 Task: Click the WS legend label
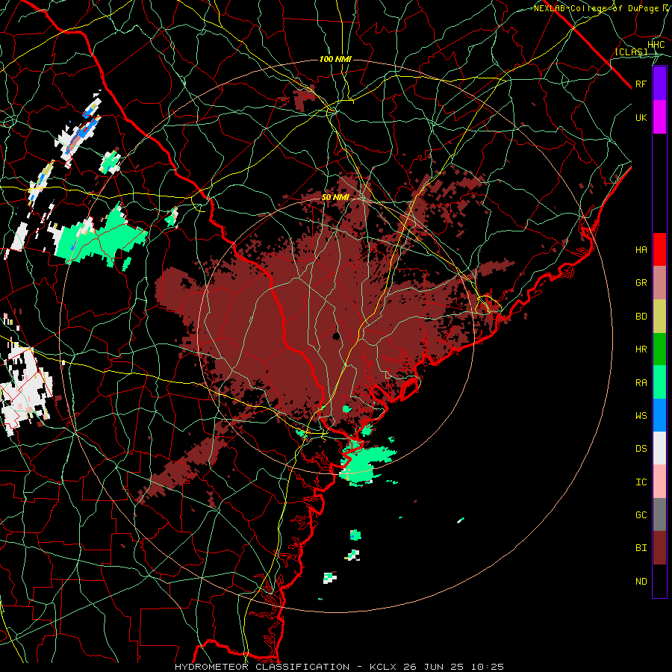click(641, 416)
